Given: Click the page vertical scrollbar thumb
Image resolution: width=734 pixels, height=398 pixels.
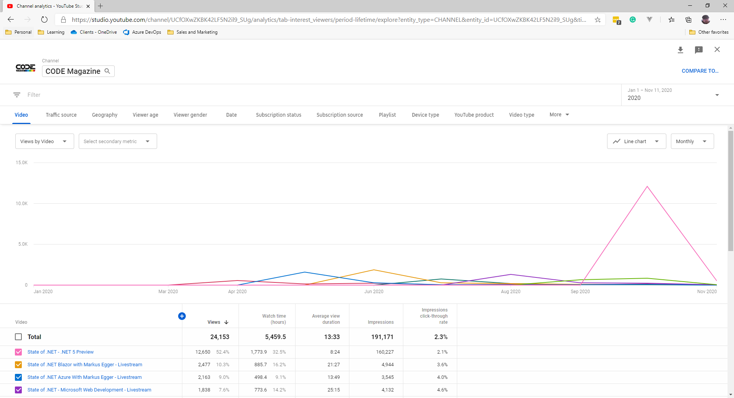Looking at the screenshot, I should pos(731,191).
